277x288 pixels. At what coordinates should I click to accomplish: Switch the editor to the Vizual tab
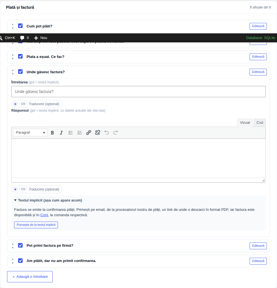(x=245, y=123)
